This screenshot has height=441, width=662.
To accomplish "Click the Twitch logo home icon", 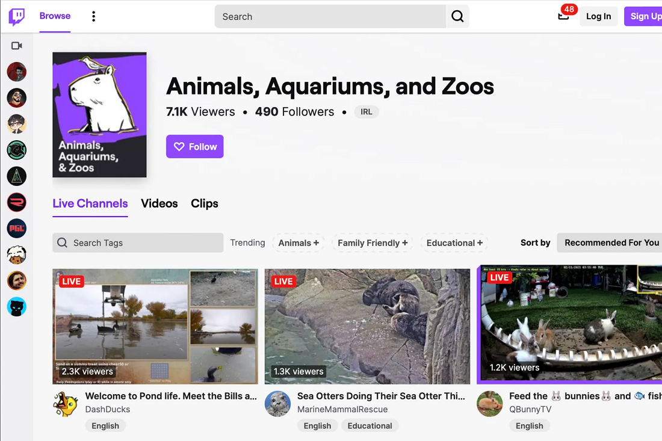I will point(17,17).
